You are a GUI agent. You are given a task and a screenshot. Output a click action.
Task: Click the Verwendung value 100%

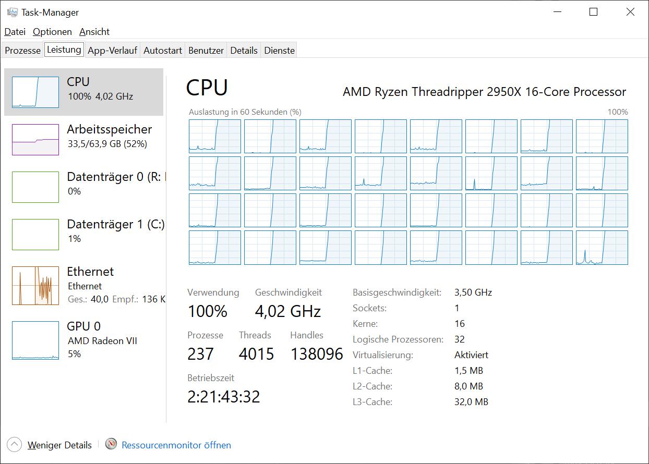(x=208, y=312)
